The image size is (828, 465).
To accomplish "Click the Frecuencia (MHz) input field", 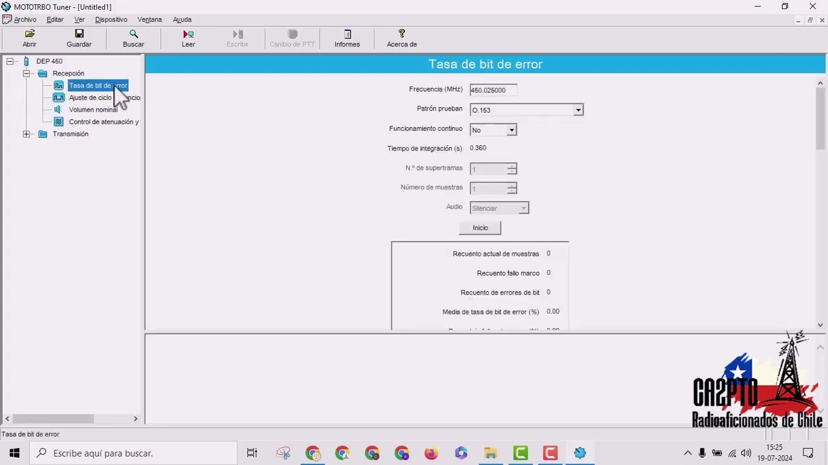I will 493,90.
